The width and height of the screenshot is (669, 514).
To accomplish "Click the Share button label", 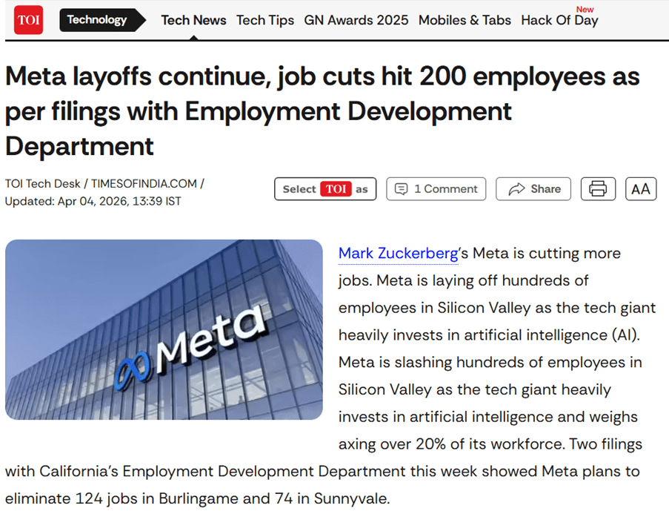I will click(x=545, y=189).
